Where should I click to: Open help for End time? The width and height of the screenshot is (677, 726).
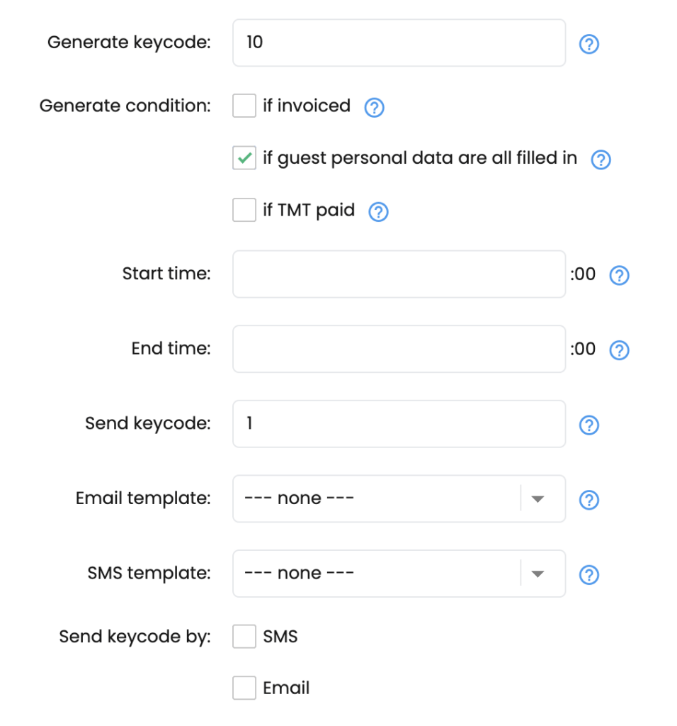pyautogui.click(x=619, y=350)
